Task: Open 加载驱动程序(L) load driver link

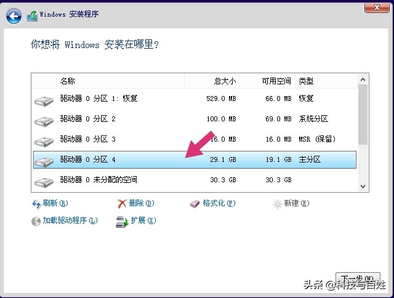Action: [70, 220]
